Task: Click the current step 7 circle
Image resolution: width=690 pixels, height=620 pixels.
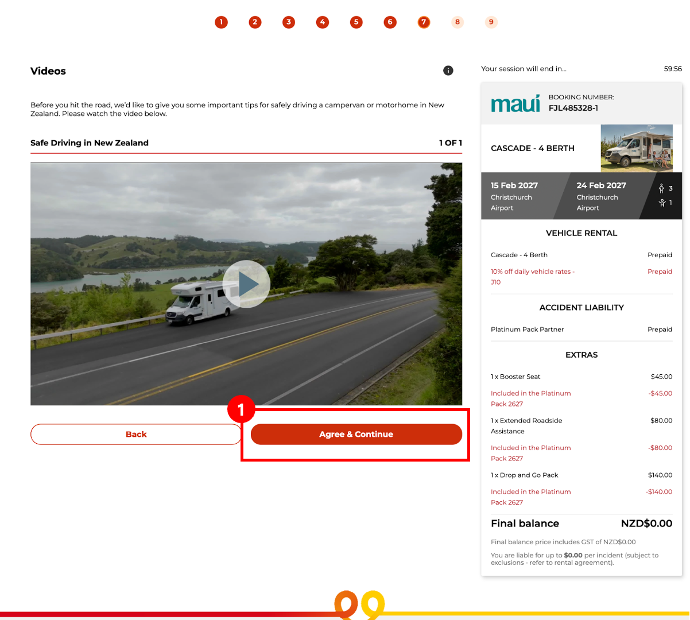Action: point(424,22)
